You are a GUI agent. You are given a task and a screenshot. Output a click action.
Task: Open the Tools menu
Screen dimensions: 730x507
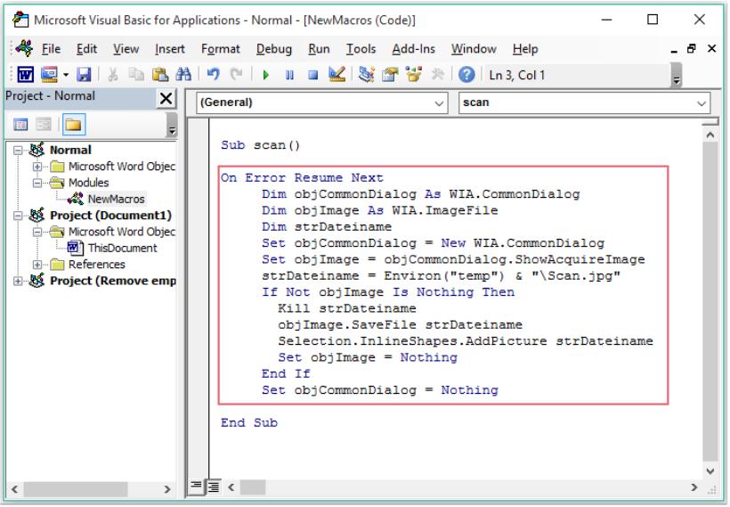361,49
